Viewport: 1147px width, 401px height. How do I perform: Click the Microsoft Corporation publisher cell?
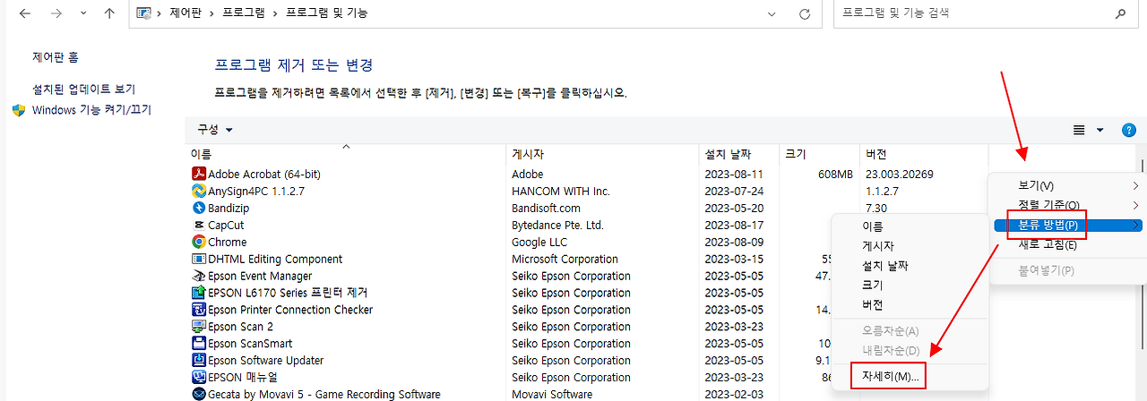pos(565,259)
